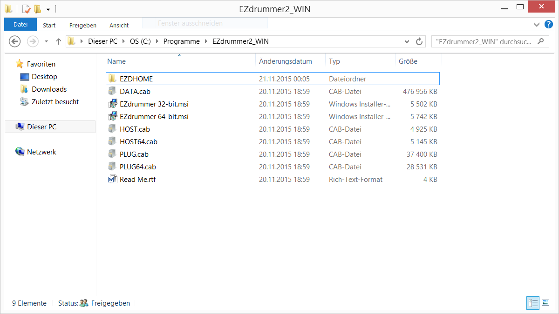Open the Start ribbon tab
The height and width of the screenshot is (314, 559).
49,25
